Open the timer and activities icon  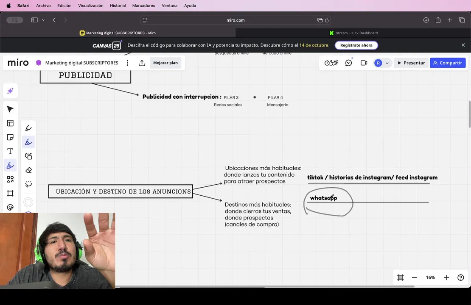tap(331, 63)
